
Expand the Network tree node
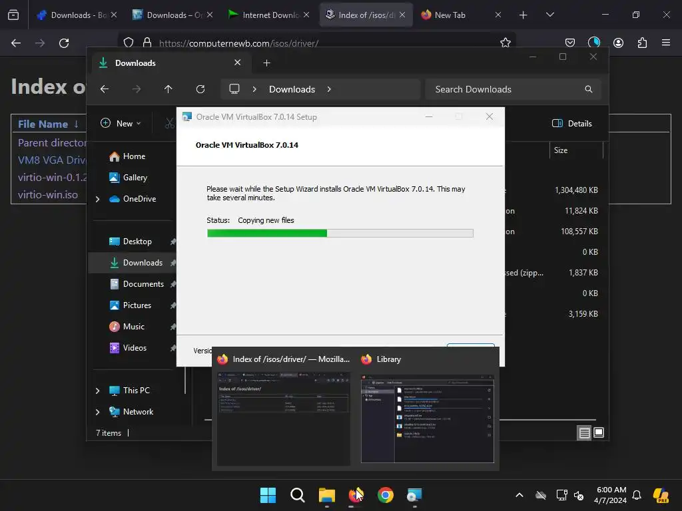pyautogui.click(x=97, y=412)
